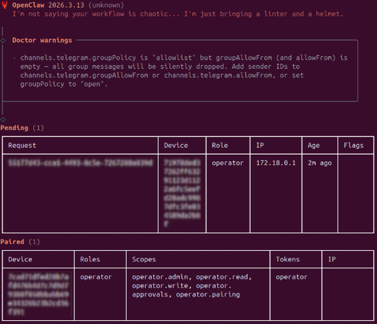
Task: Click the Flags column header
Action: coord(353,145)
